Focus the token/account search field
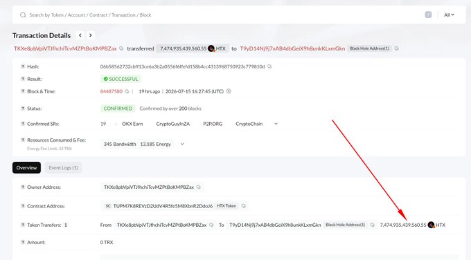Screen dimensions: 471x260 click(222, 15)
